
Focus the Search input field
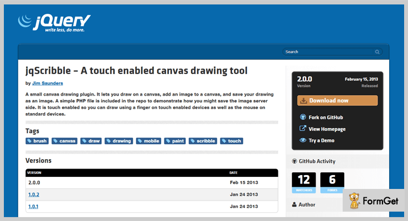[329, 52]
